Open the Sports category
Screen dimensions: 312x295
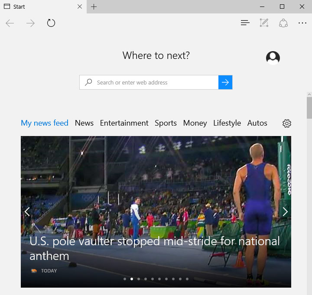coord(166,123)
